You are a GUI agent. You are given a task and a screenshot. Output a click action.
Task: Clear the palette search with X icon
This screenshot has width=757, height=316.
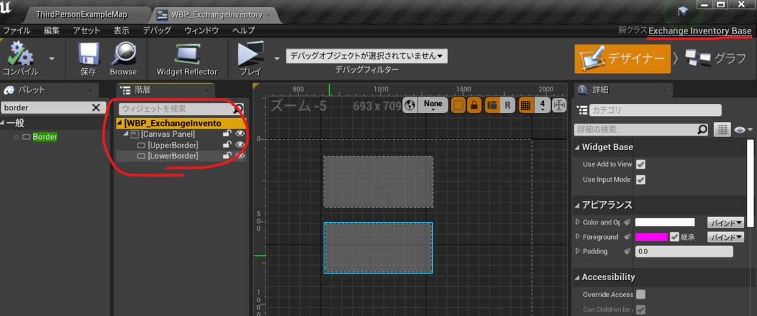point(96,108)
